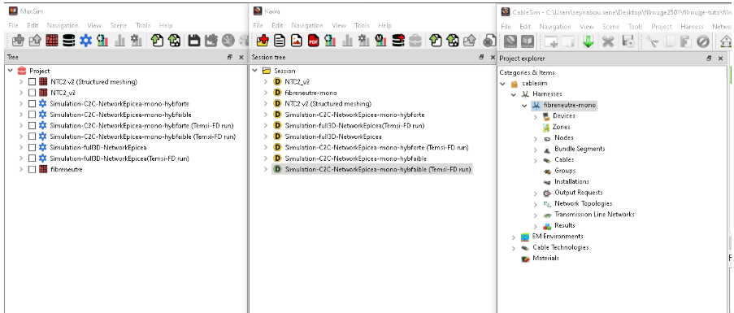Enable the Simulation-full3D-NetworkEpicea checkbox
Viewport: 734px width, 313px height.
(32, 147)
